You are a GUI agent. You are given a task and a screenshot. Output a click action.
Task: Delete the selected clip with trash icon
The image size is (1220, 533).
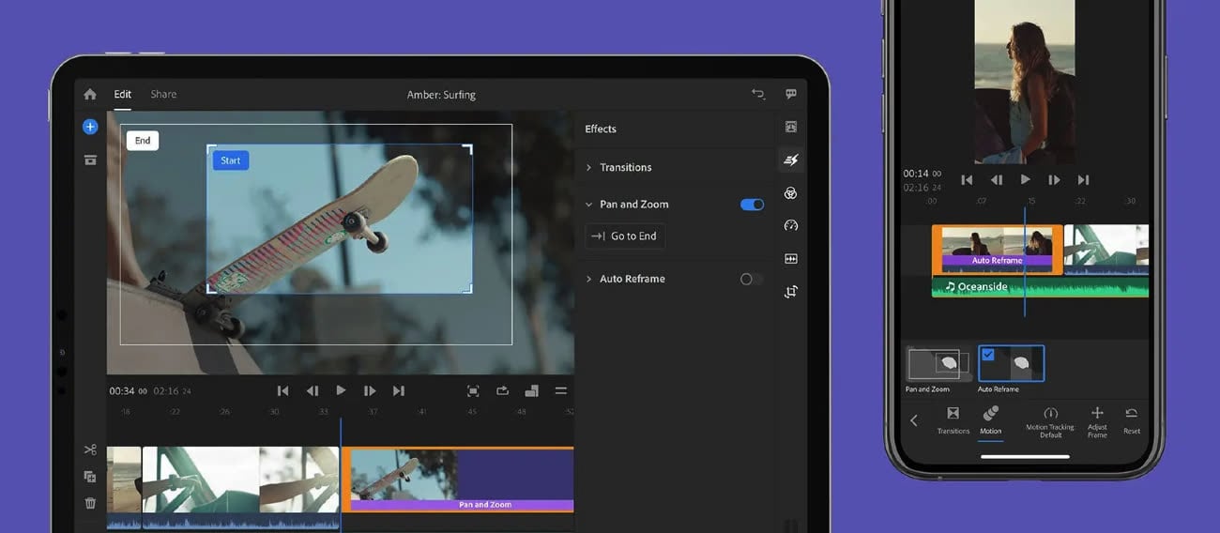click(90, 503)
